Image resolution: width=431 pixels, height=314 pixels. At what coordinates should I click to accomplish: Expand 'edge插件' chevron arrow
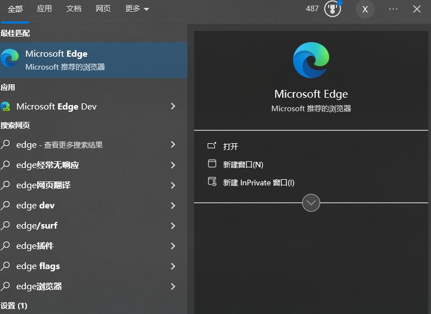click(173, 246)
